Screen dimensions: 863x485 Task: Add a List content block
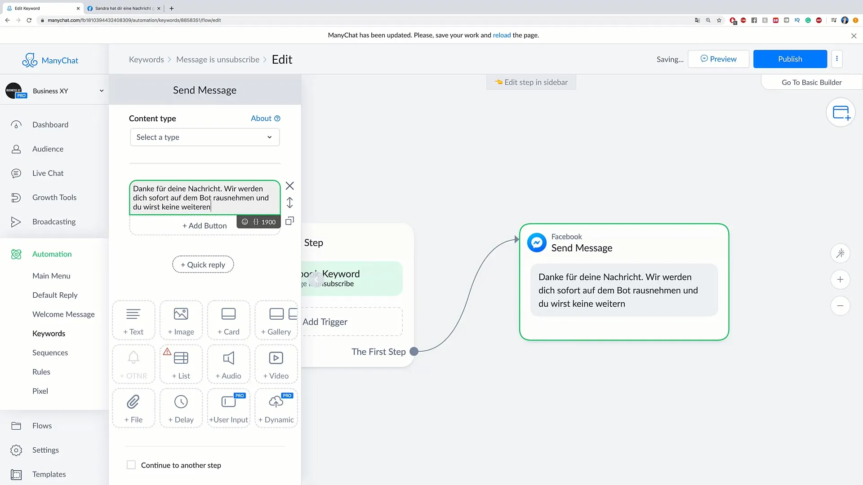coord(181,364)
